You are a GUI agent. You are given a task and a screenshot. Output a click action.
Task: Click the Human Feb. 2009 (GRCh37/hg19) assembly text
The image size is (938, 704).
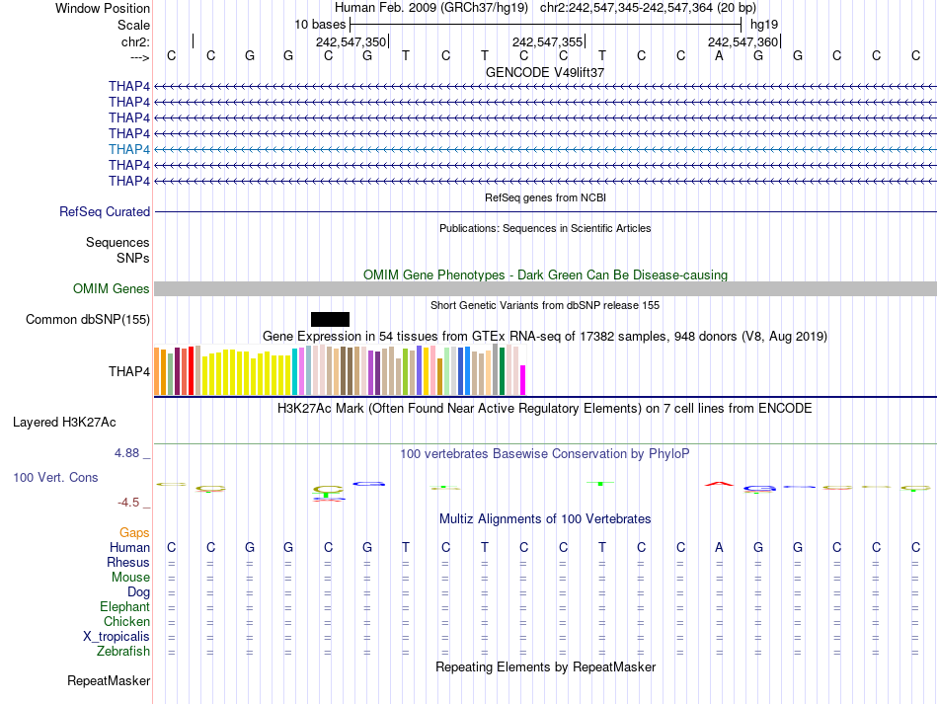click(431, 8)
